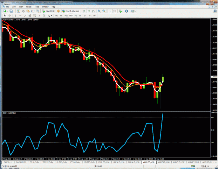The image size is (219, 169).
Task: Launch MetaEditor via the yellow diamond icon
Action: 59,11
